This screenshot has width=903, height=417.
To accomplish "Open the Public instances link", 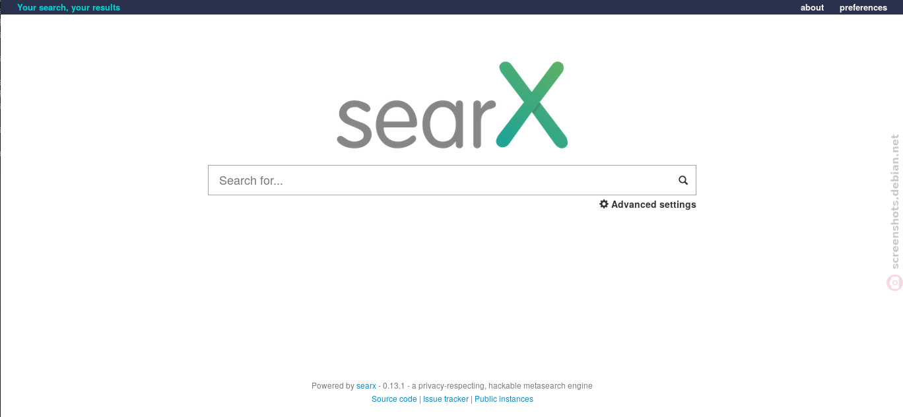I will [x=504, y=399].
